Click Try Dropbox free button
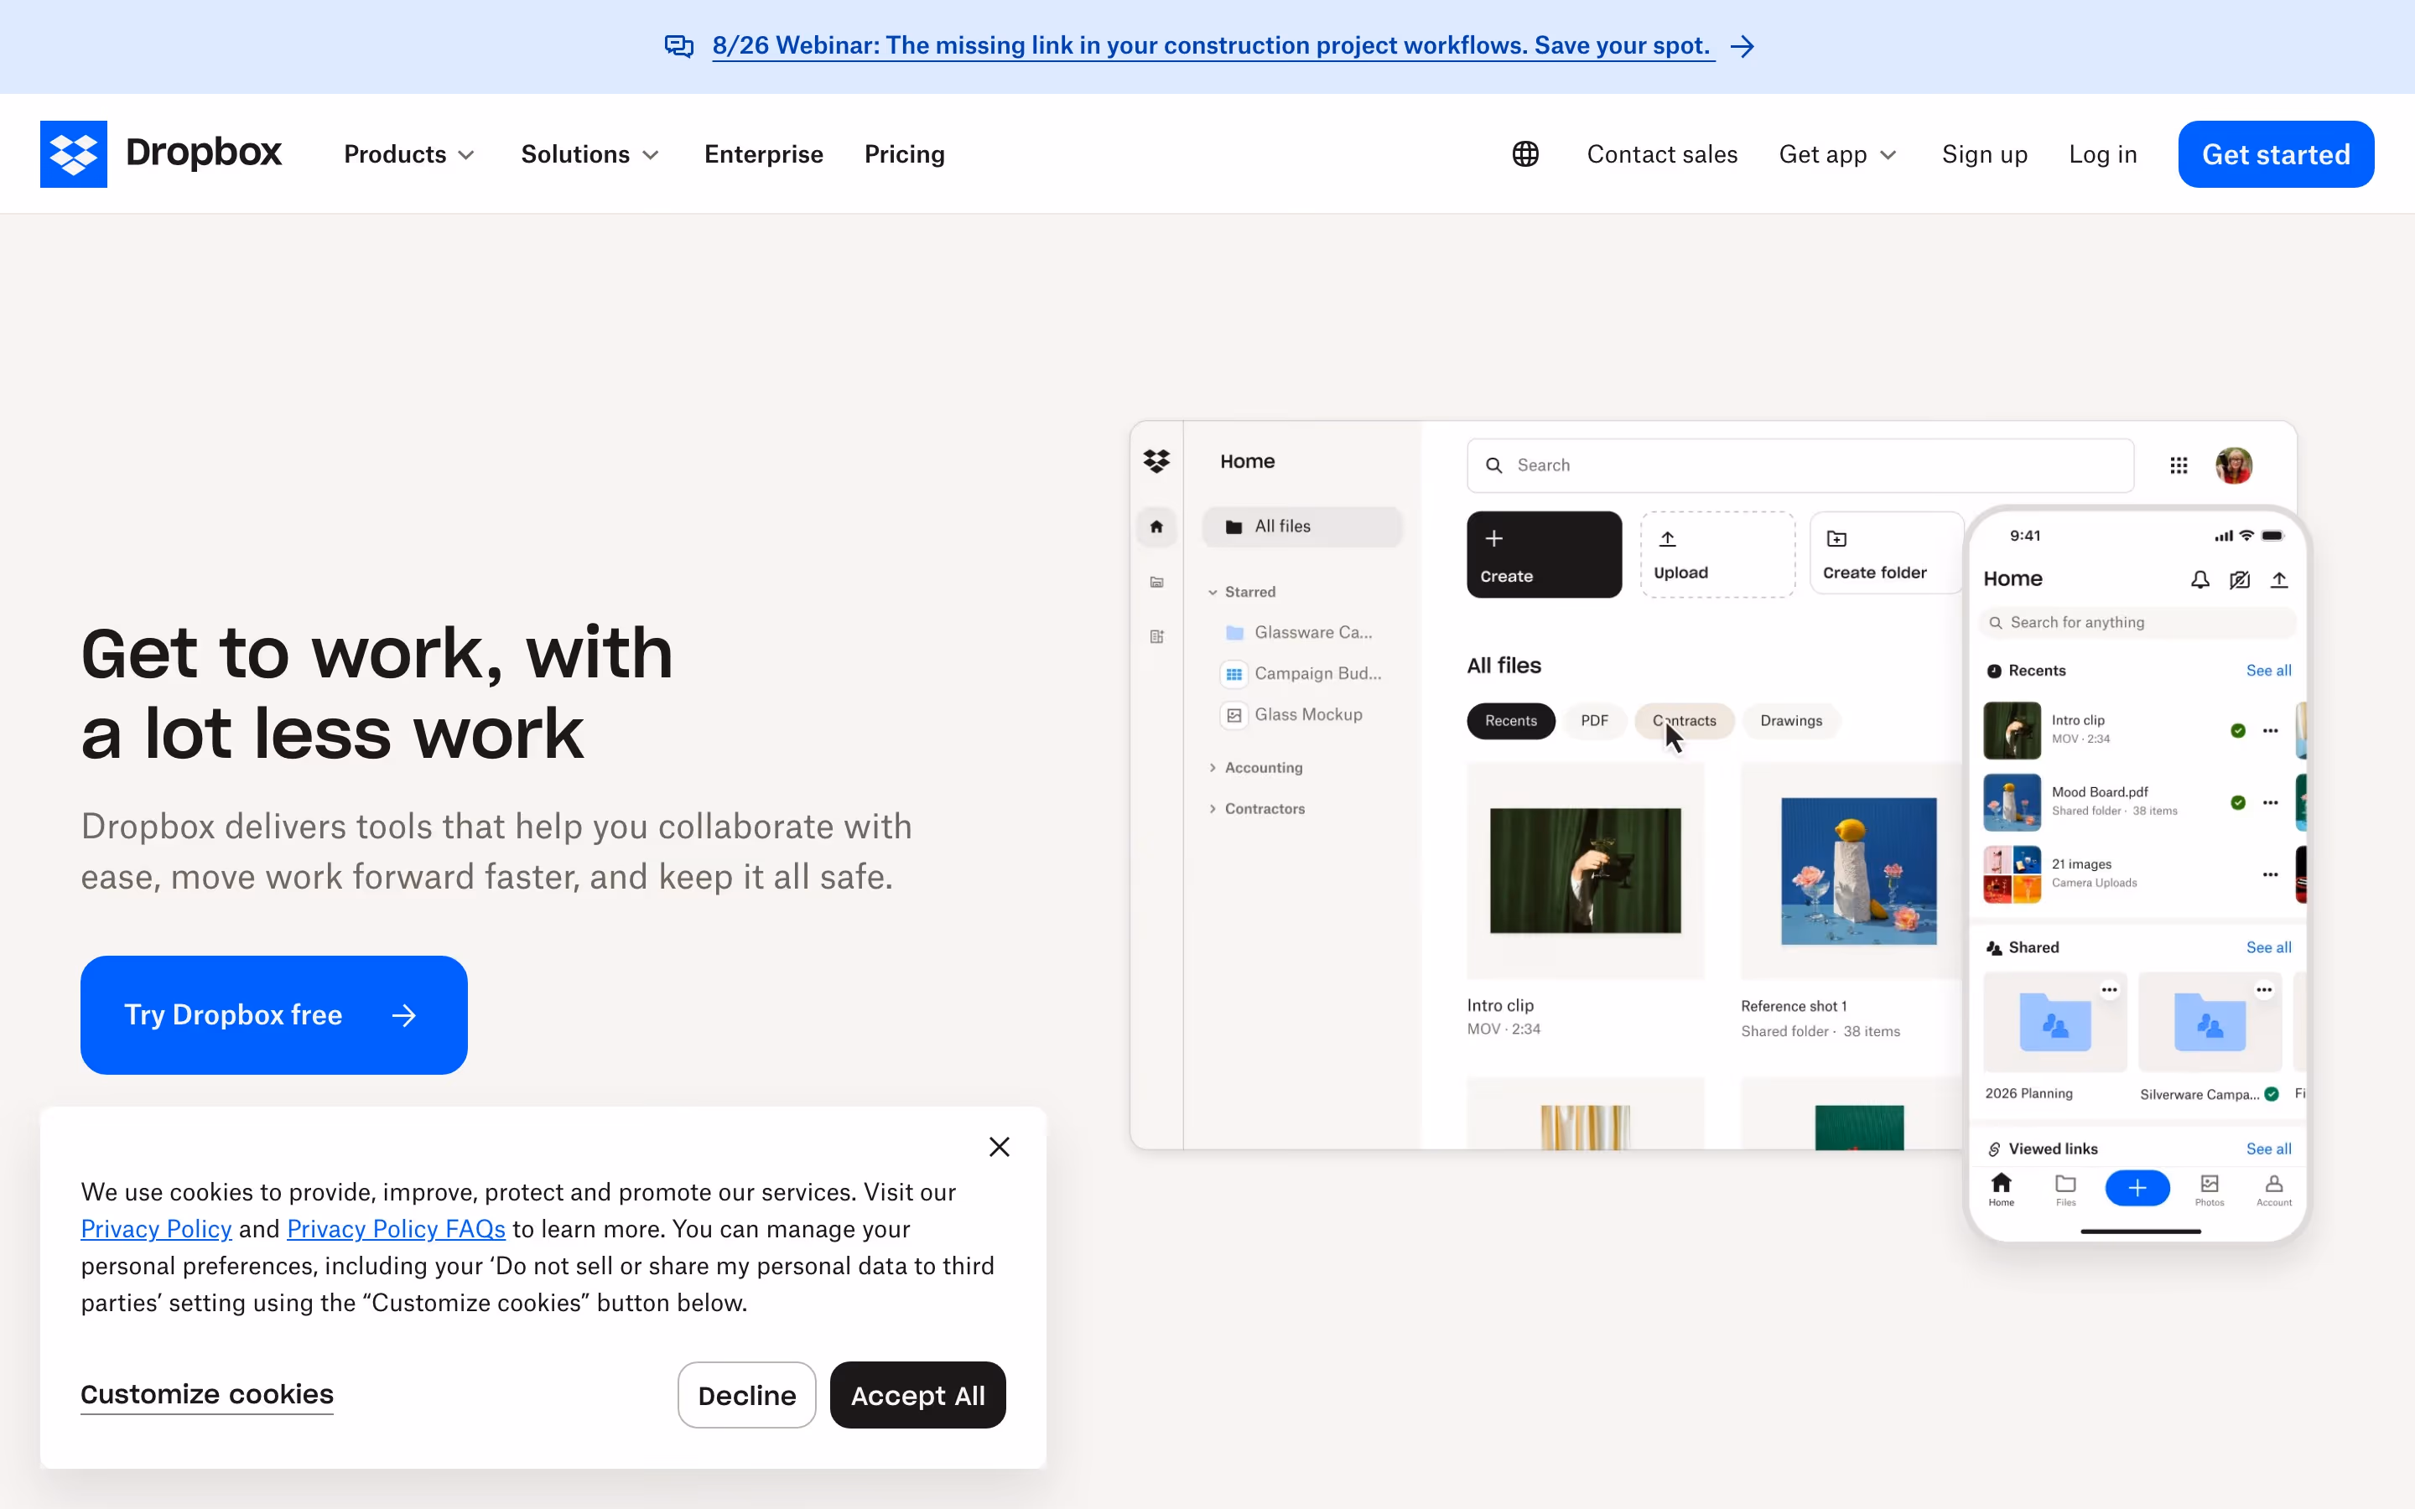Screen dimensions: 2415x1509 tap(273, 1015)
